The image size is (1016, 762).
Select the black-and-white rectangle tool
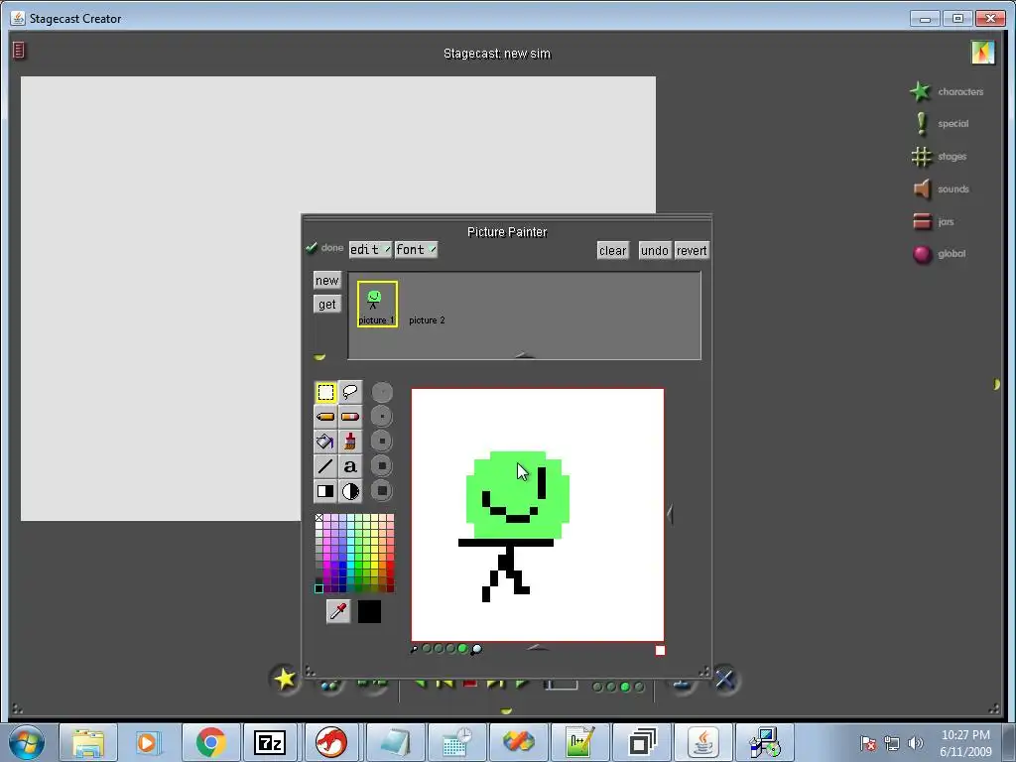point(325,491)
